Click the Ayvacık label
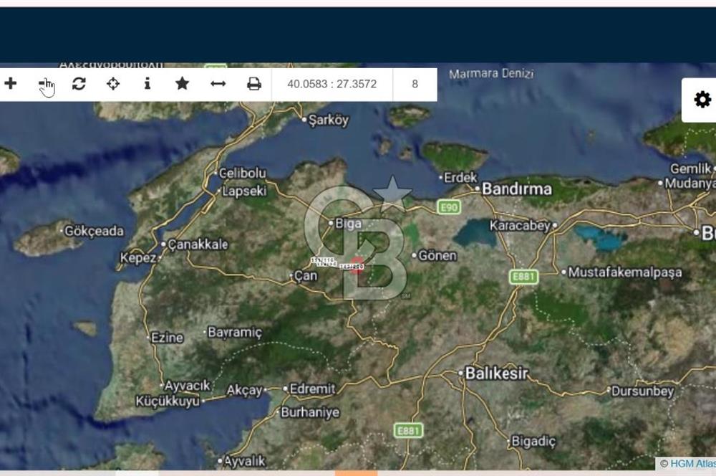 pyautogui.click(x=187, y=386)
